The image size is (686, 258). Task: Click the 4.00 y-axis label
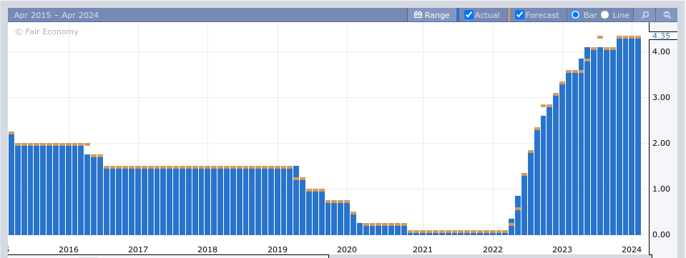pos(661,51)
